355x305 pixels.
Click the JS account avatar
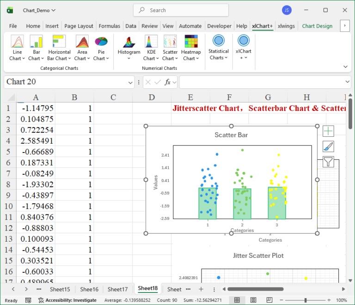tap(287, 10)
